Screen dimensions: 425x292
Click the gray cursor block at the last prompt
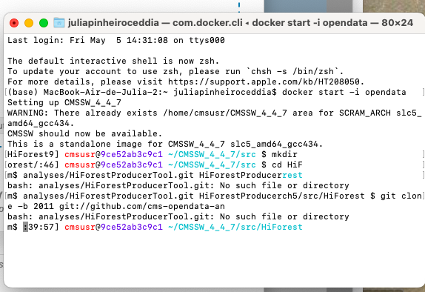pyautogui.click(x=25, y=227)
